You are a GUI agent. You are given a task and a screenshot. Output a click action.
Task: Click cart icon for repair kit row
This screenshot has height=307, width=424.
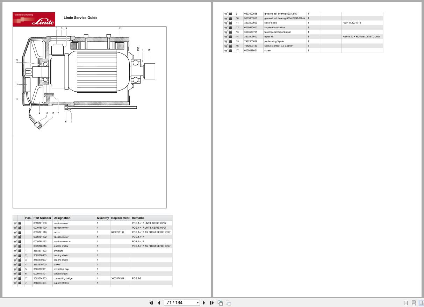tap(226, 37)
